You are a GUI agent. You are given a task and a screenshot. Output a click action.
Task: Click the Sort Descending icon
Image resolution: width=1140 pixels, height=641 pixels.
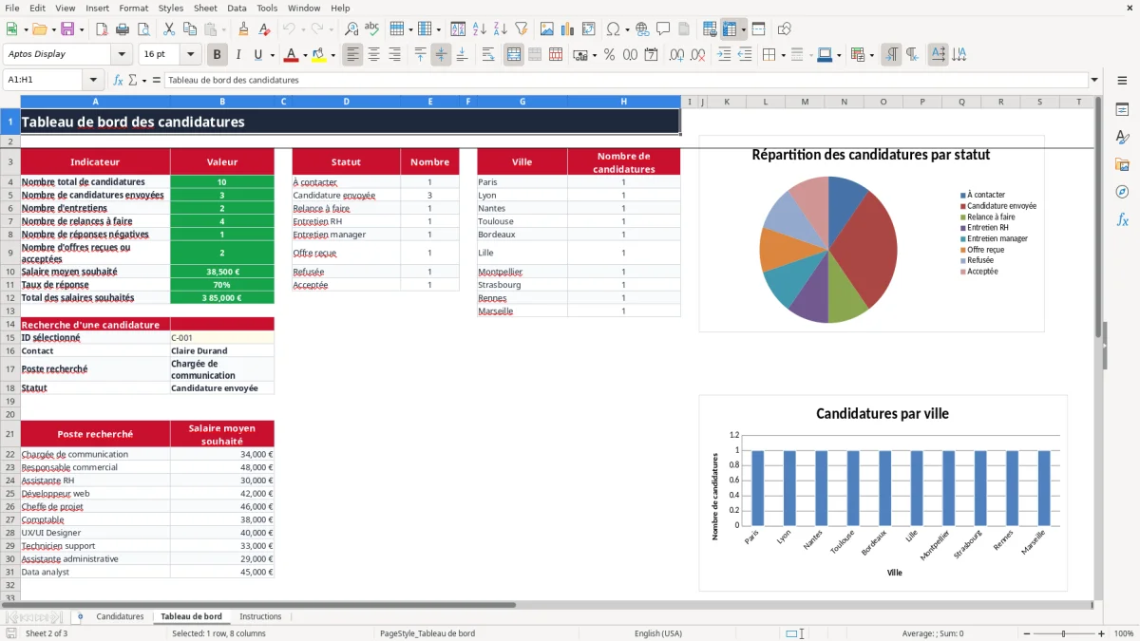[500, 29]
